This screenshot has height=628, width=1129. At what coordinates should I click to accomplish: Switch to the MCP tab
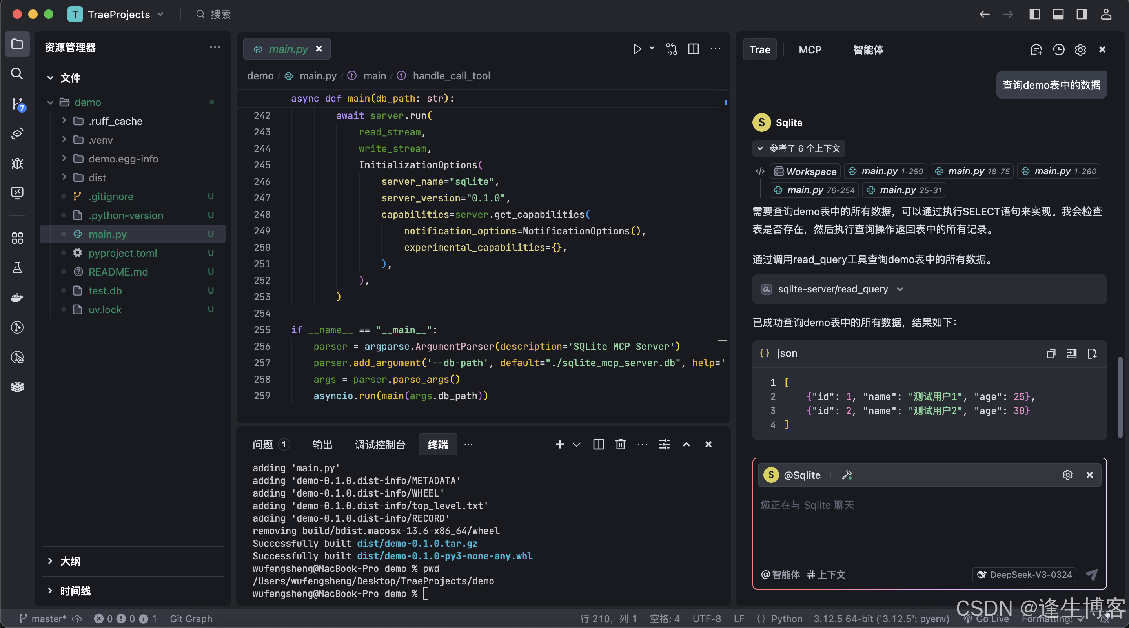(810, 49)
